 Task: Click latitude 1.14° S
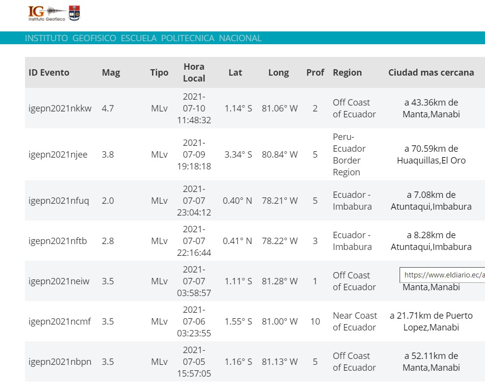coord(238,109)
